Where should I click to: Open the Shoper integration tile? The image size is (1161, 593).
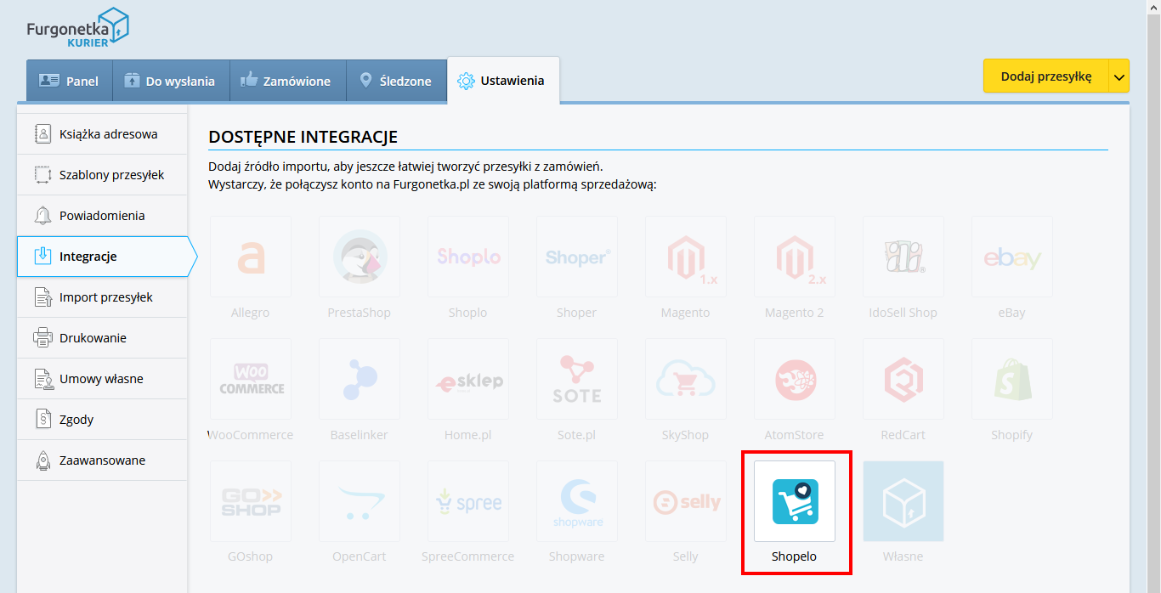click(x=576, y=257)
